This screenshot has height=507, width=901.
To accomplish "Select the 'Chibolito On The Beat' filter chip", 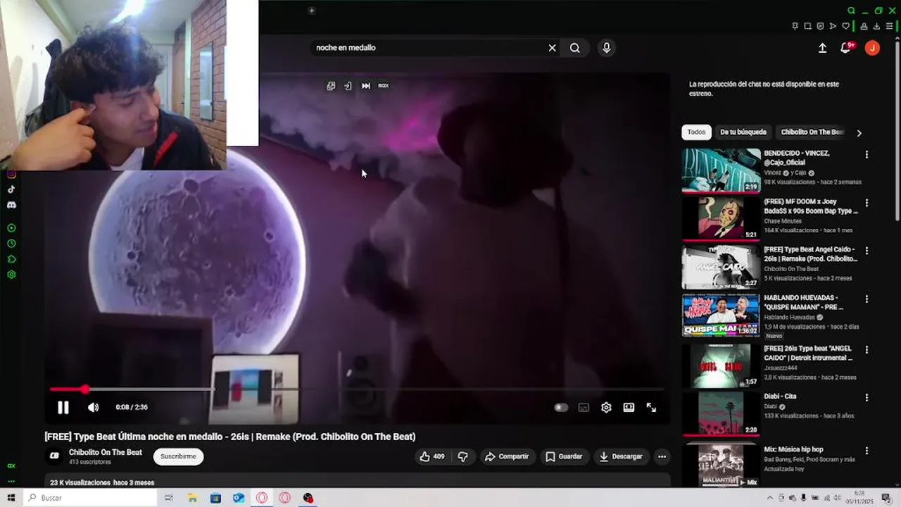I will click(x=812, y=132).
